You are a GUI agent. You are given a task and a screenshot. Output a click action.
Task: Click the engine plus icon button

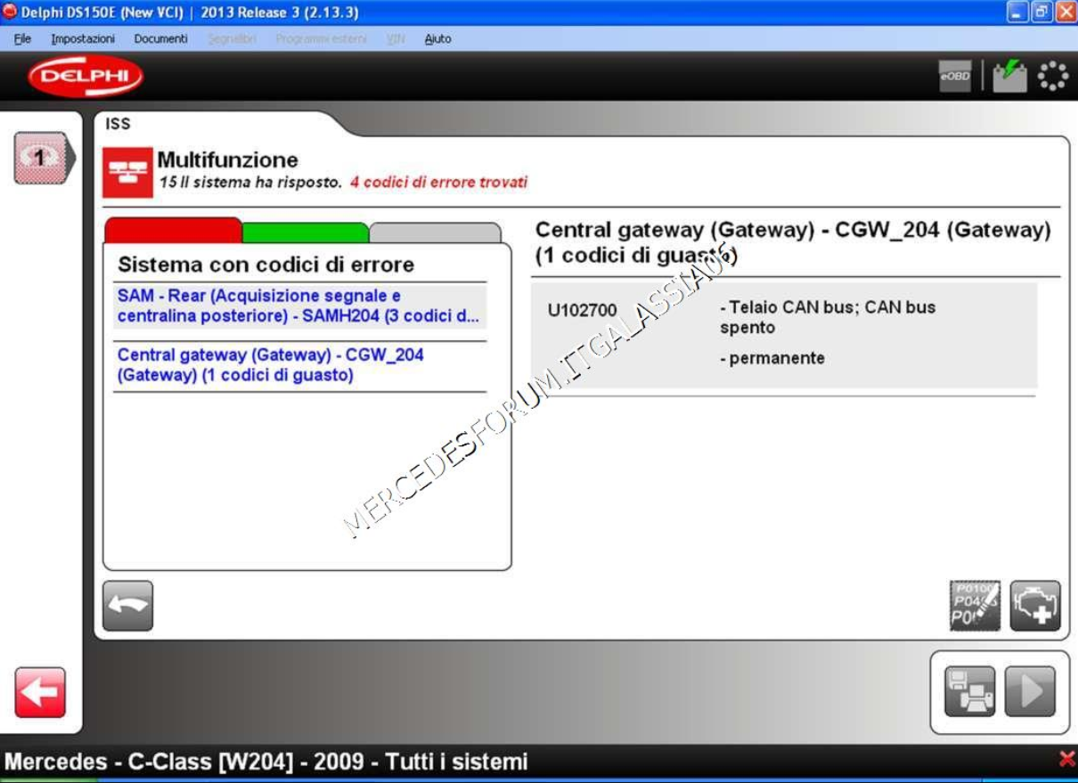(1035, 606)
